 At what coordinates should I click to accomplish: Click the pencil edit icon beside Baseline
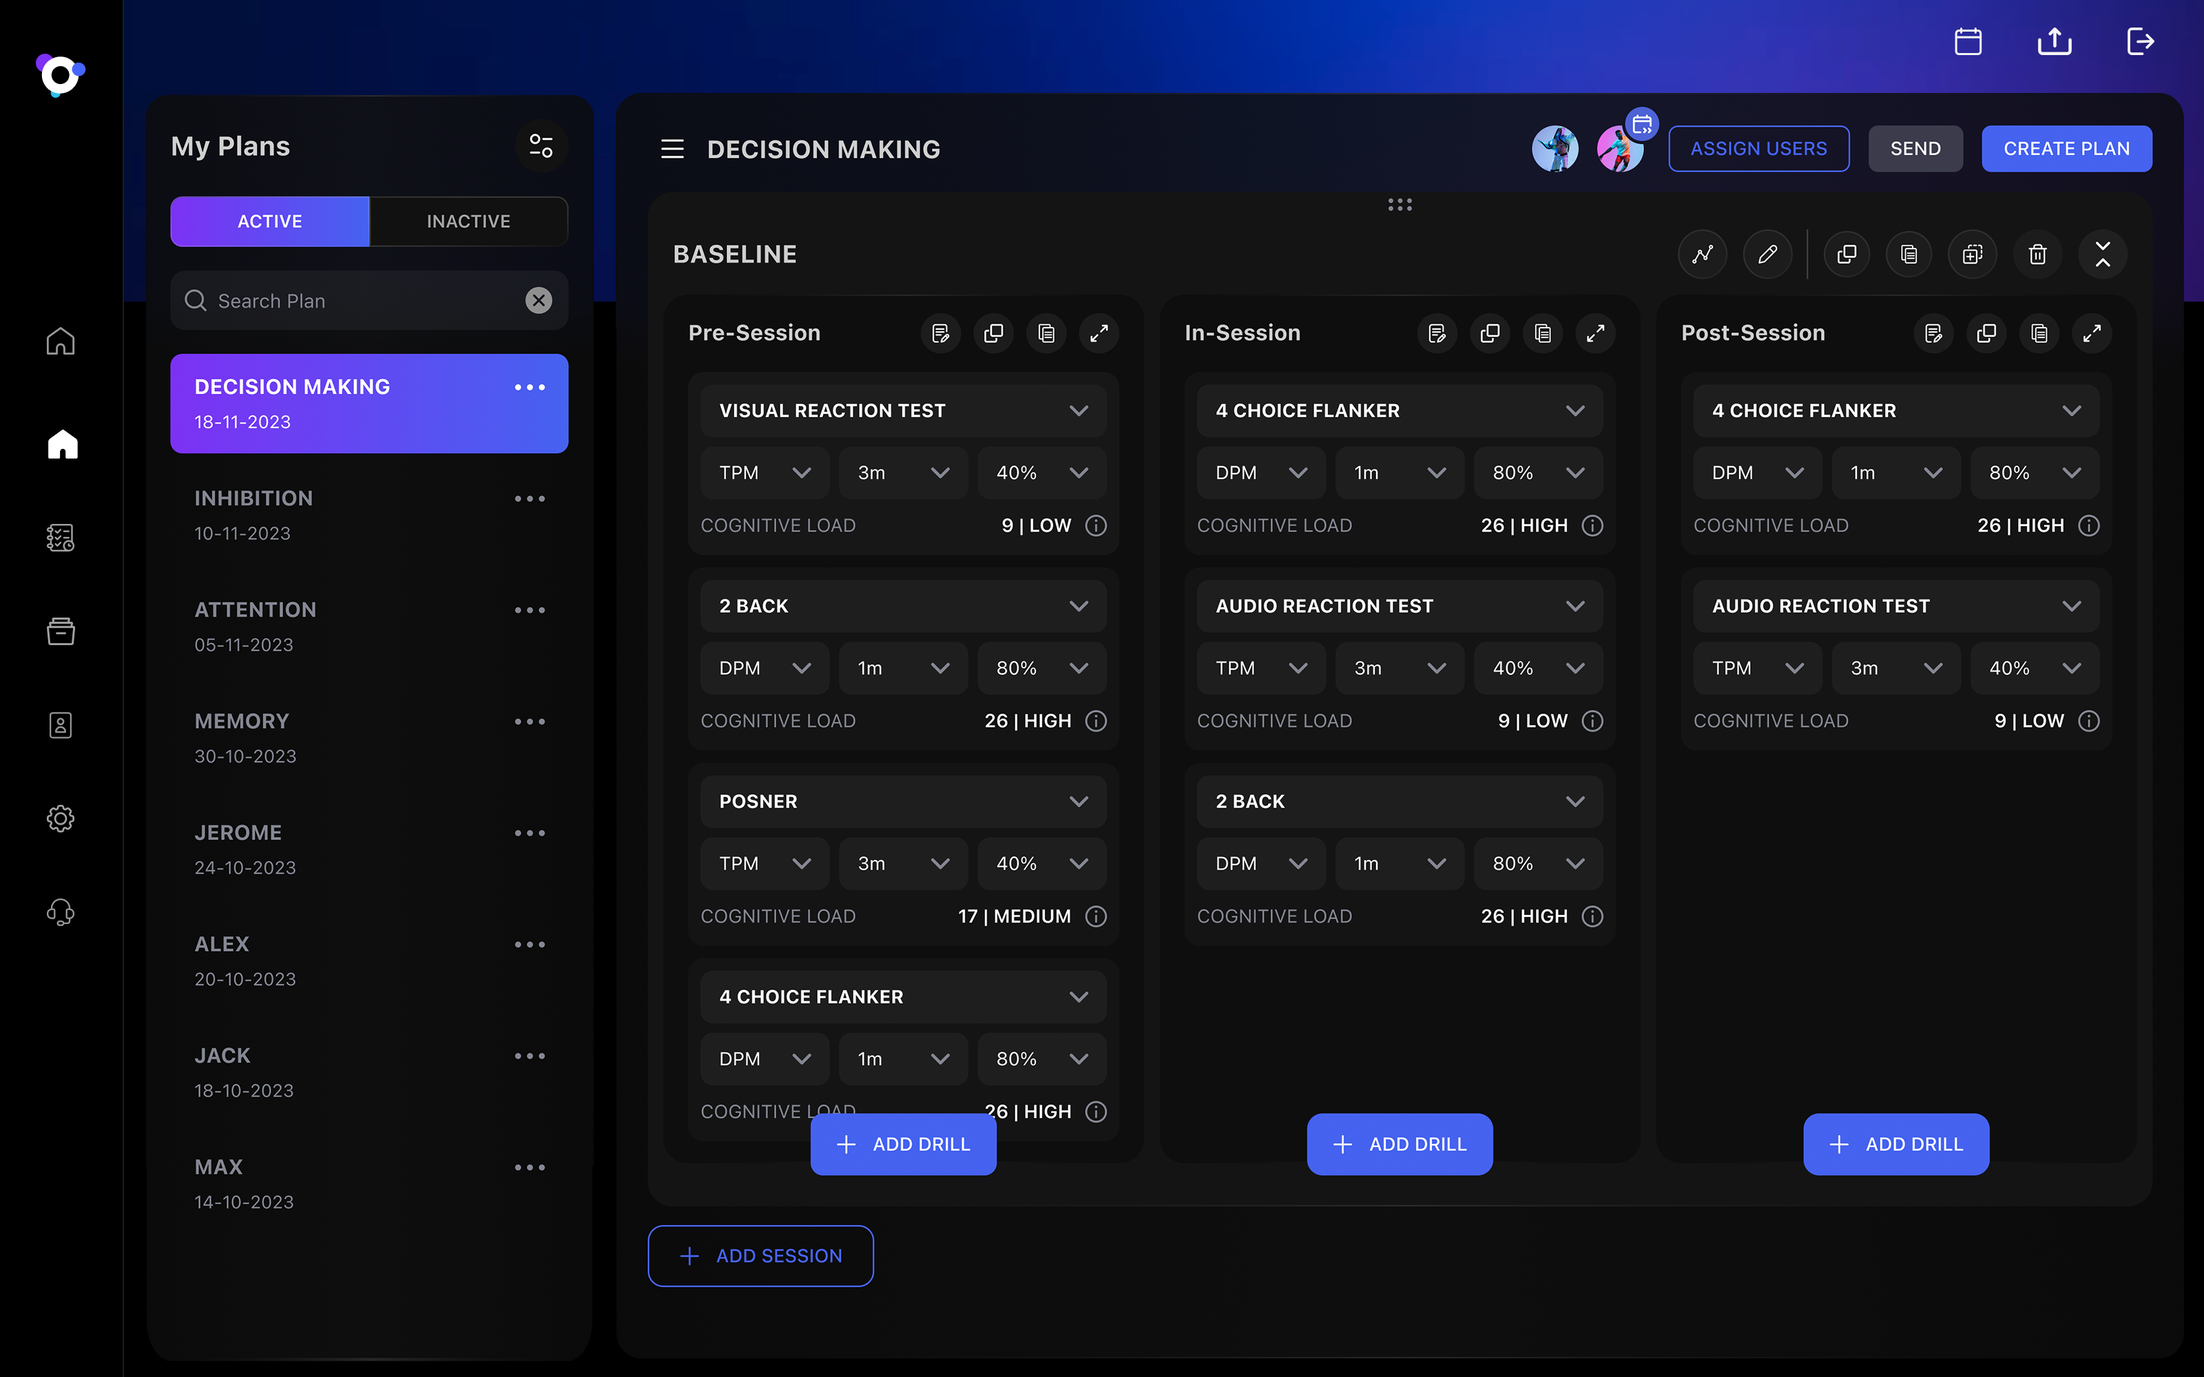[x=1767, y=254]
